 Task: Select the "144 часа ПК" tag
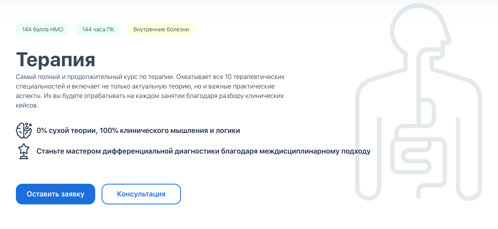(x=98, y=29)
